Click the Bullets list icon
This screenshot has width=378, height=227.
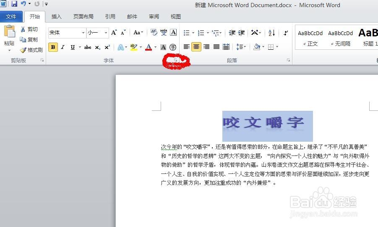click(x=186, y=33)
